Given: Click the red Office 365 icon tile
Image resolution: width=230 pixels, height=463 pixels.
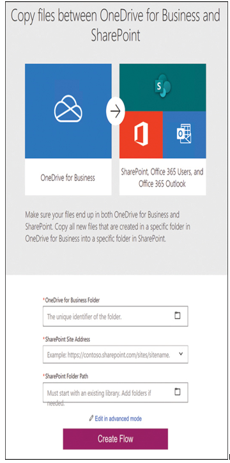Looking at the screenshot, I should 141,135.
